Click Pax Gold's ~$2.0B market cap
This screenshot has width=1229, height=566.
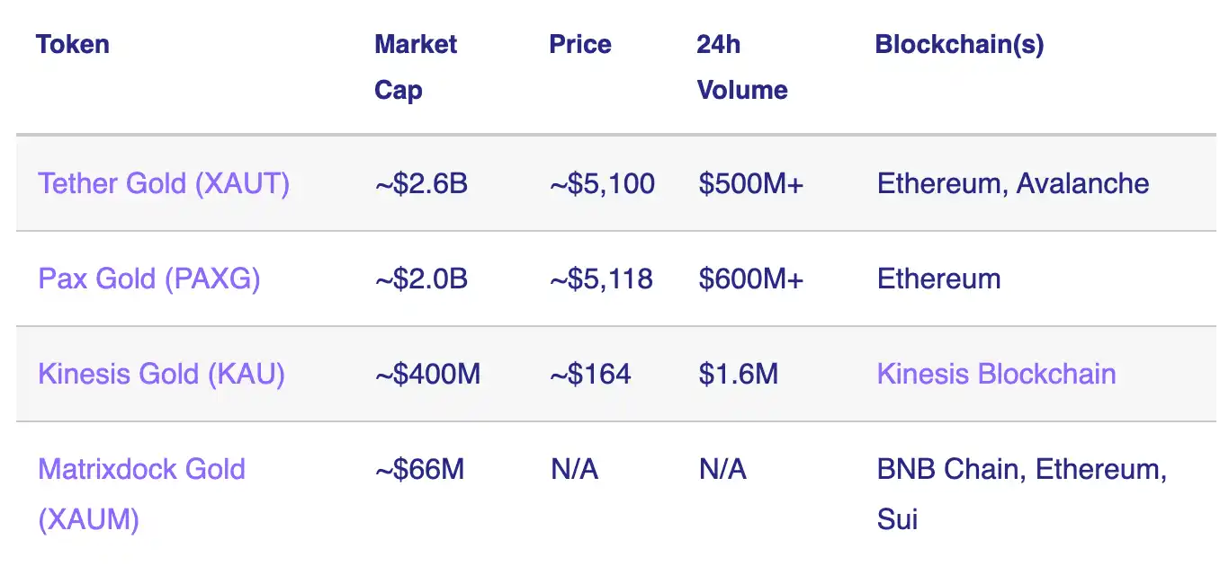tap(421, 279)
